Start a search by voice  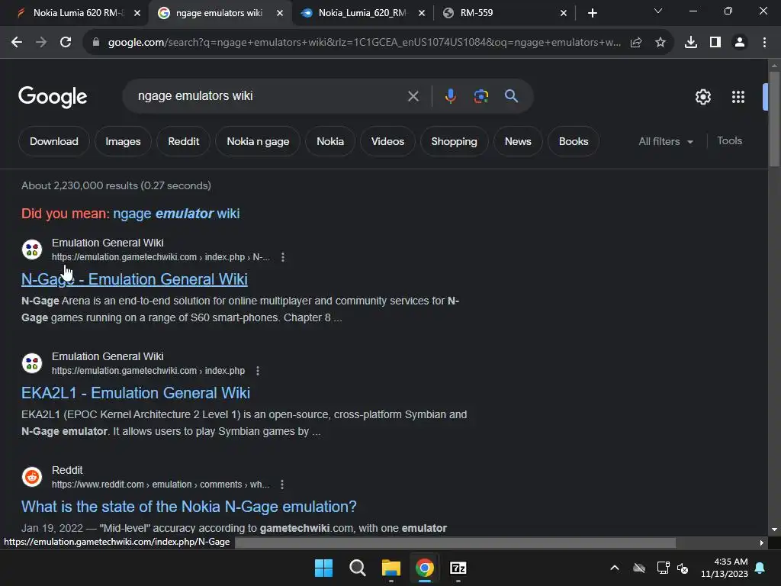(450, 96)
